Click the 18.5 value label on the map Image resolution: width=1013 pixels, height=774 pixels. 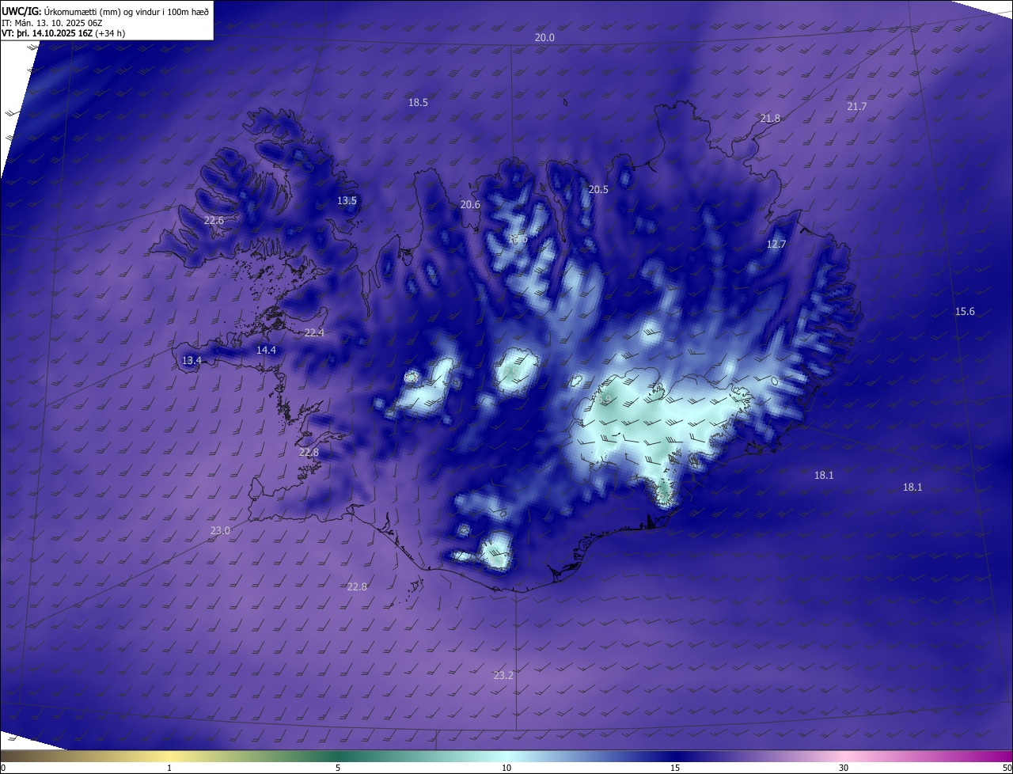pyautogui.click(x=418, y=103)
